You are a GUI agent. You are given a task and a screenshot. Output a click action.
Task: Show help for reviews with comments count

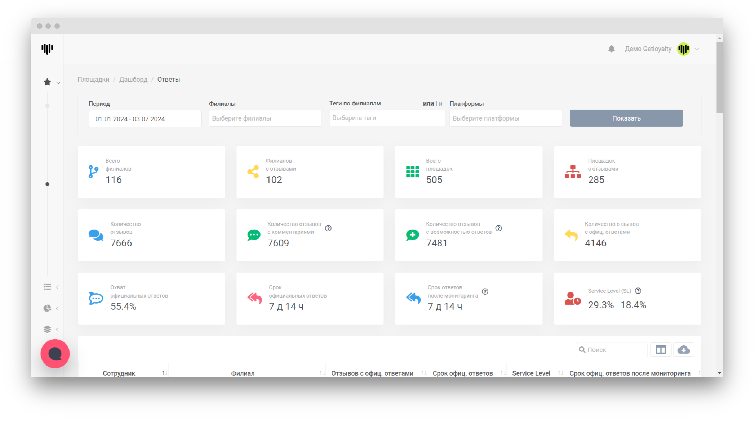[328, 228]
